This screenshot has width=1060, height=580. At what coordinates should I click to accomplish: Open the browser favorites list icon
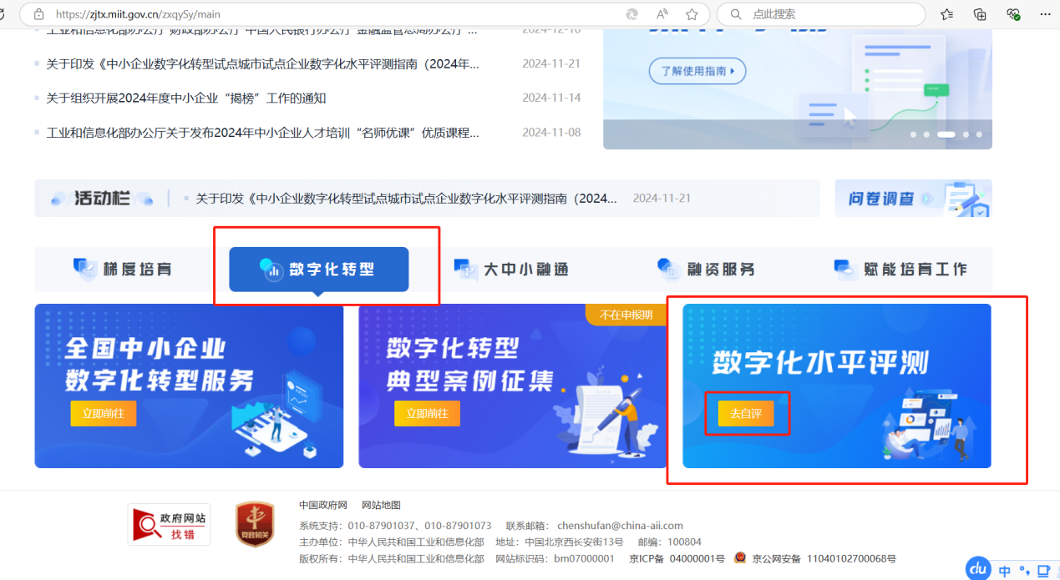click(946, 14)
